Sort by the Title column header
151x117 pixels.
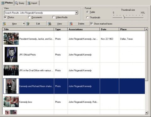(x=28, y=29)
